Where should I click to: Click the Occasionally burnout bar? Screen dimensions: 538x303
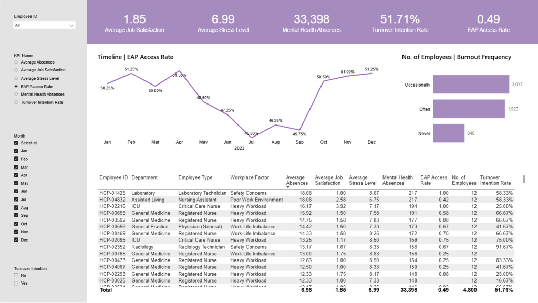[471, 85]
